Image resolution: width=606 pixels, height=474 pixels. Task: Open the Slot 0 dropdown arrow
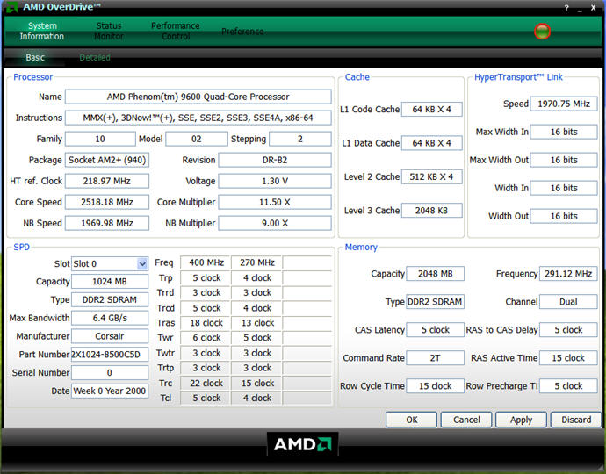point(142,264)
